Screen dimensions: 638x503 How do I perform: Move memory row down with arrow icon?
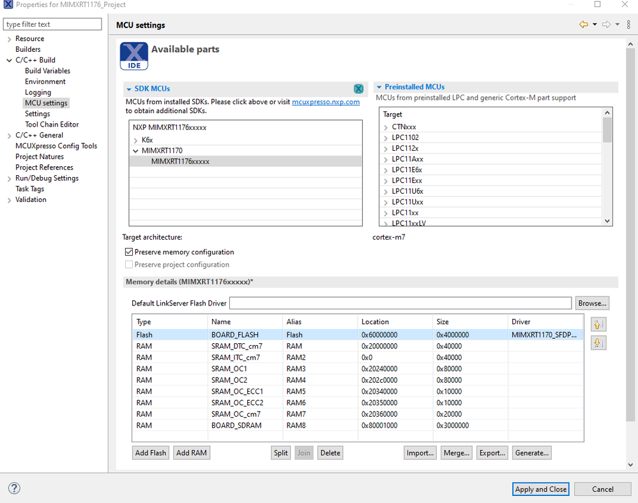pyautogui.click(x=598, y=343)
